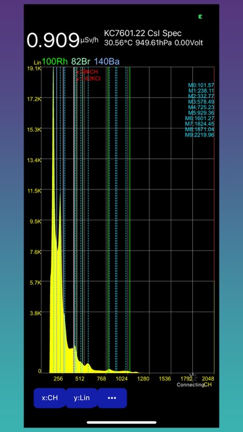Tap the 9.5K y-axis label
This screenshot has height=432, width=243.
tap(35, 221)
